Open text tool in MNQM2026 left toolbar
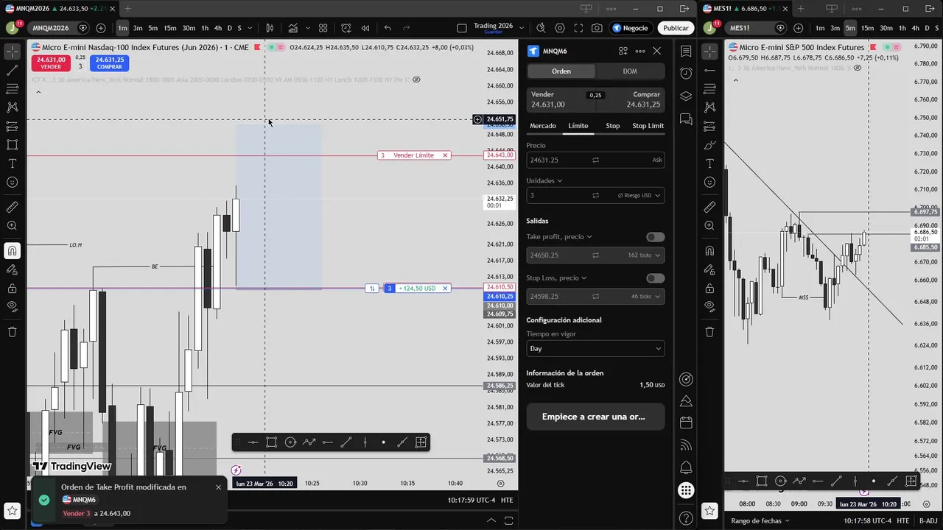The image size is (943, 530). point(12,163)
